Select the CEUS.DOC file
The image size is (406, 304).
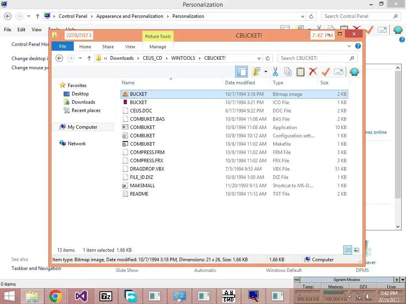[234, 111]
